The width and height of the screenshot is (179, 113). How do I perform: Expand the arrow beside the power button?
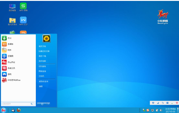[x=48, y=104]
